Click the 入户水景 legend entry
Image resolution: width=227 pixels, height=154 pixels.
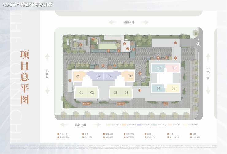(x=108, y=137)
